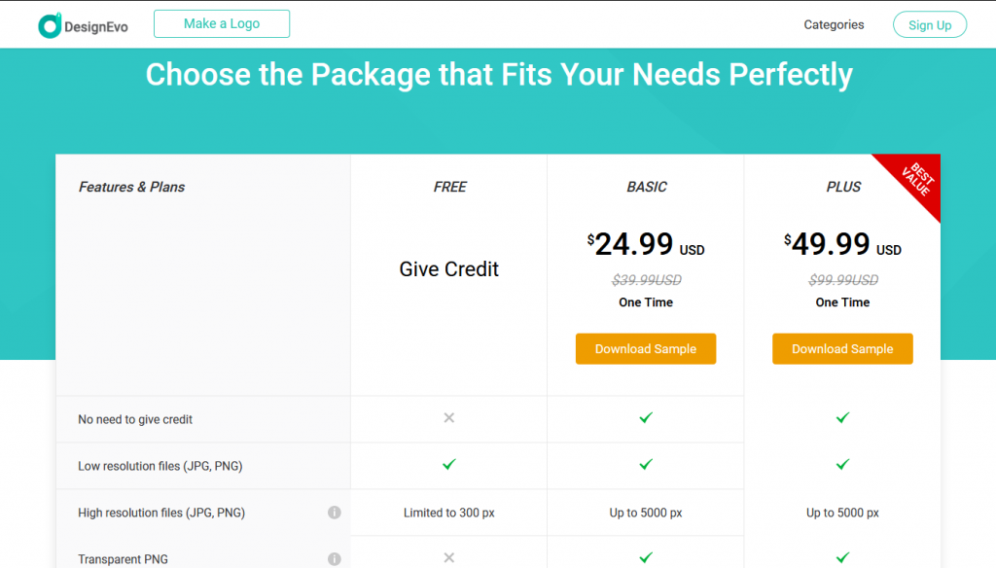The width and height of the screenshot is (996, 568).
Task: Click the PLUS checkmark for No need to give credit
Action: click(843, 417)
